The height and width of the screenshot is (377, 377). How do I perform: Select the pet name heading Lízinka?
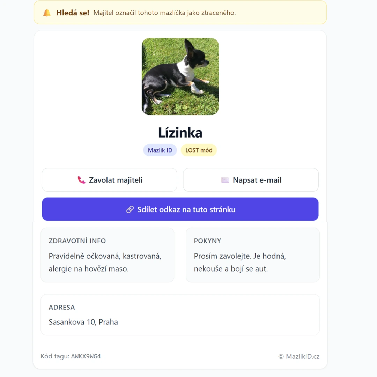tap(180, 133)
